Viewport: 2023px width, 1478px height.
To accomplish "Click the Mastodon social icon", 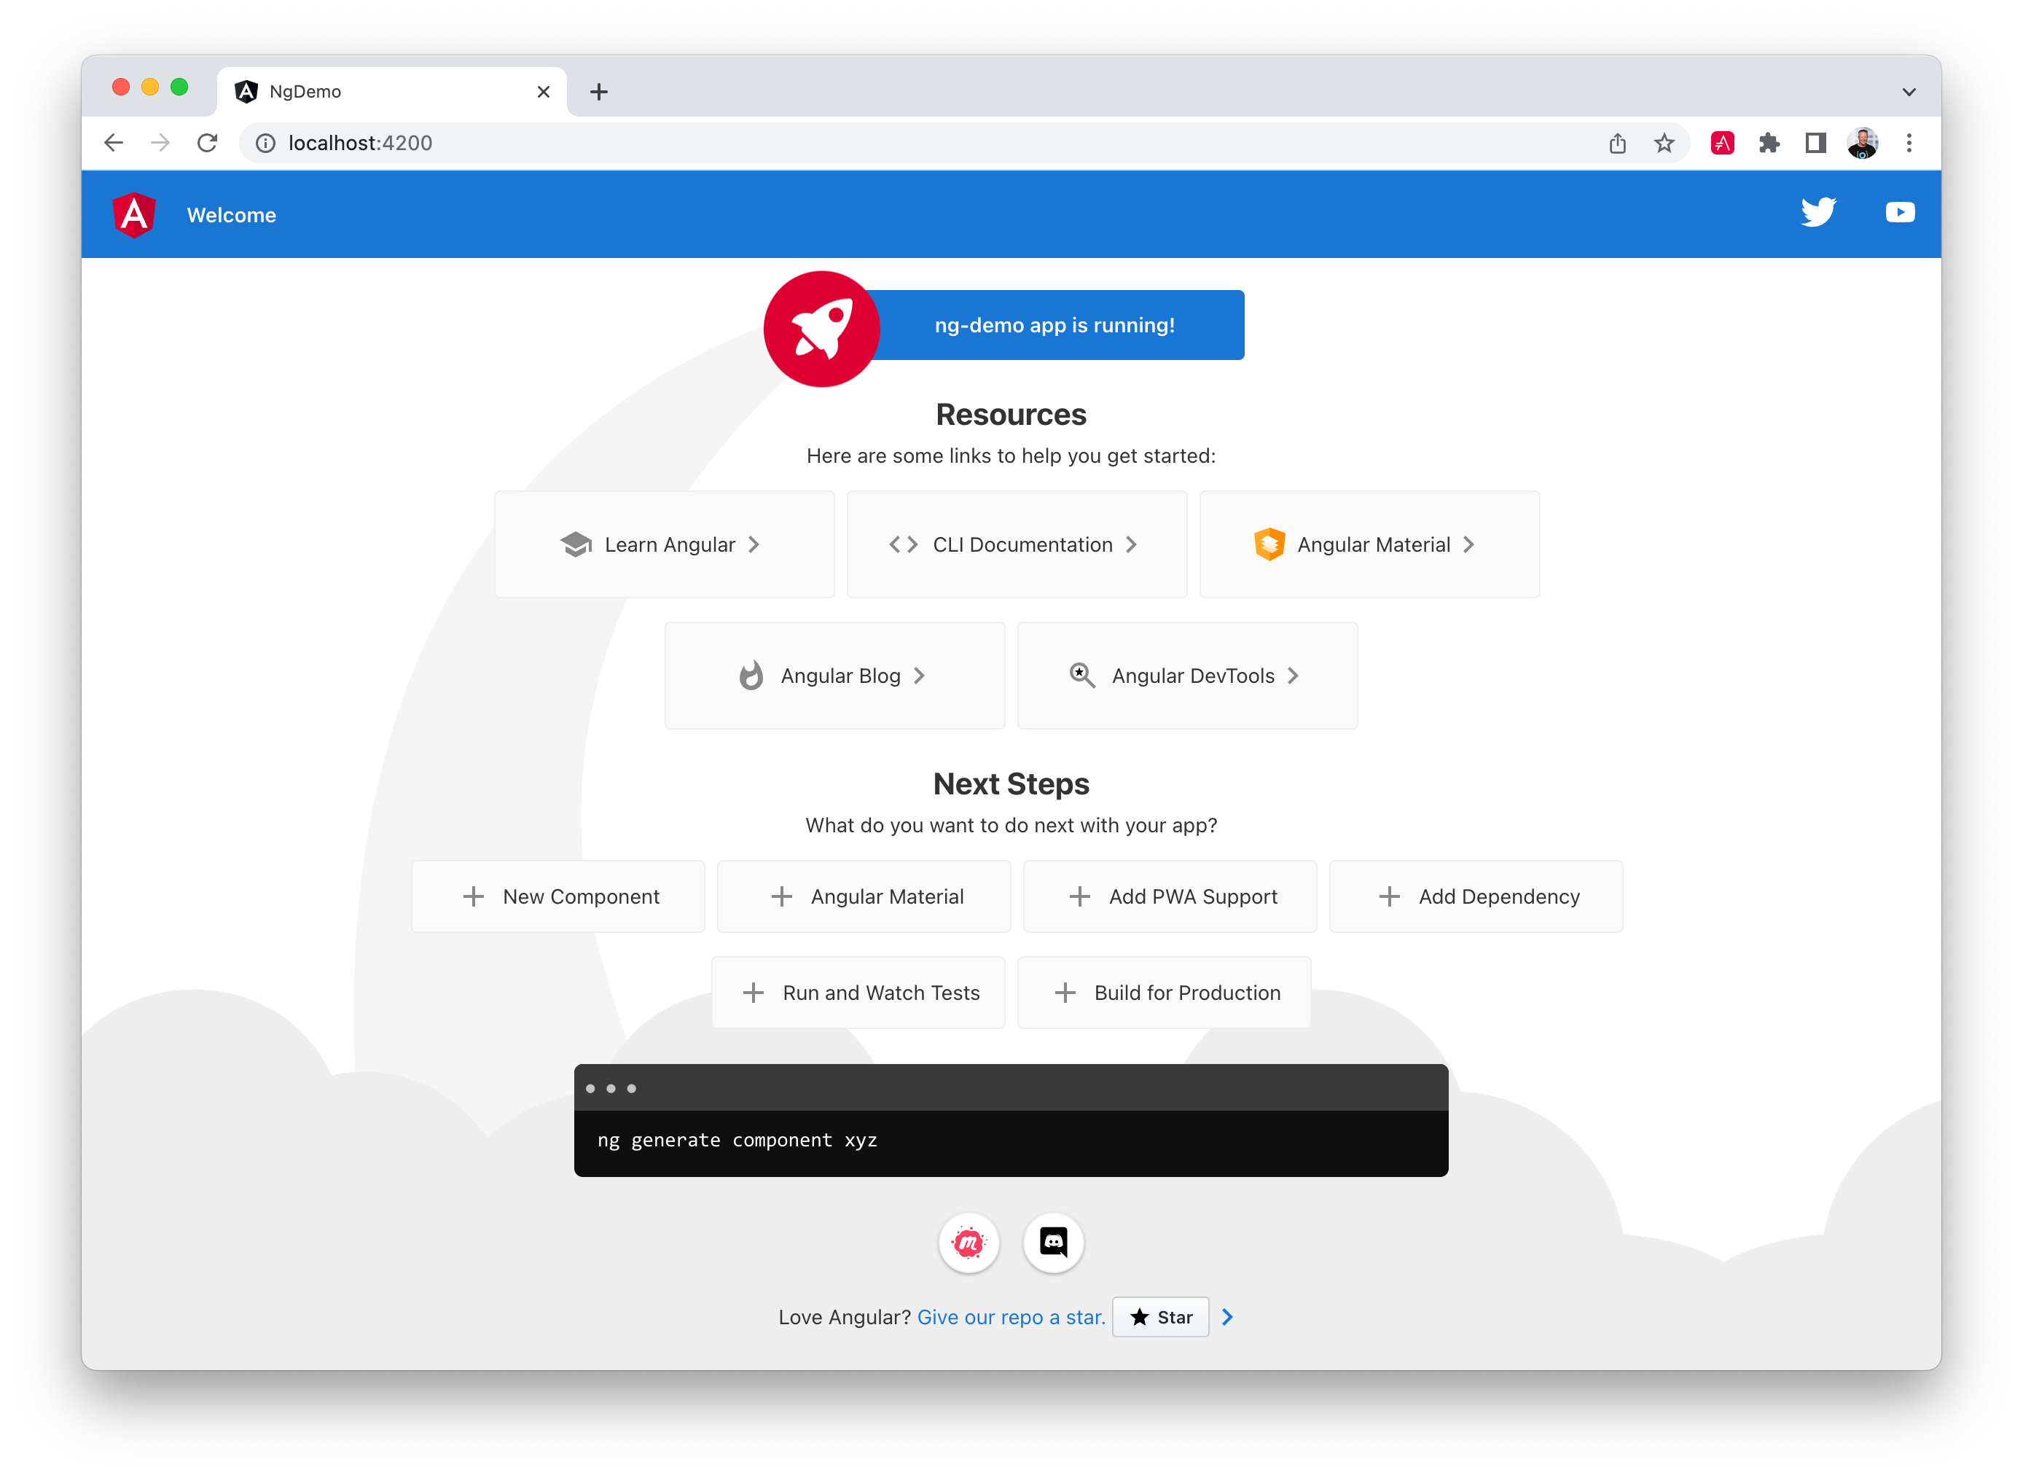I will [x=969, y=1243].
